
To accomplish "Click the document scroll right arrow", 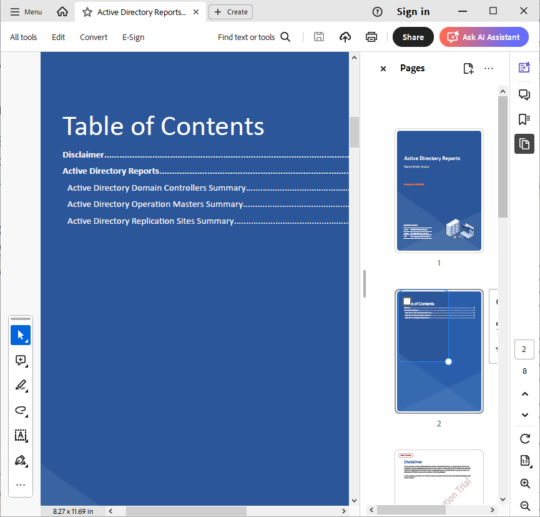I will [x=344, y=511].
